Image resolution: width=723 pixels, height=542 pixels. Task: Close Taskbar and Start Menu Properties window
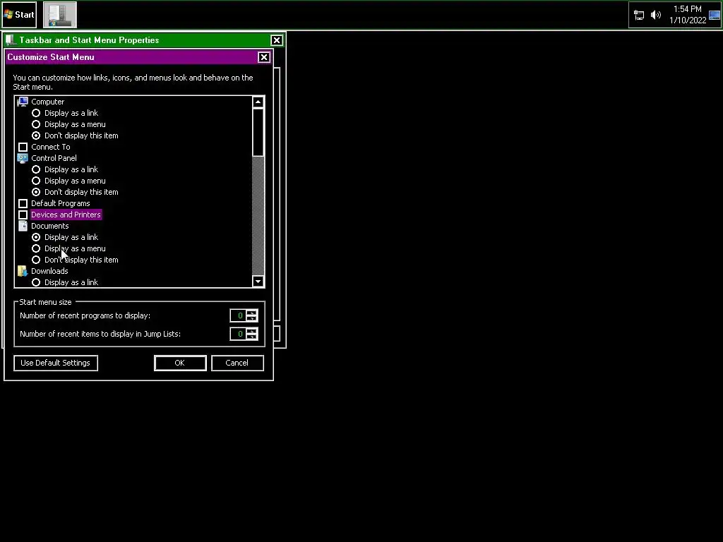coord(277,40)
